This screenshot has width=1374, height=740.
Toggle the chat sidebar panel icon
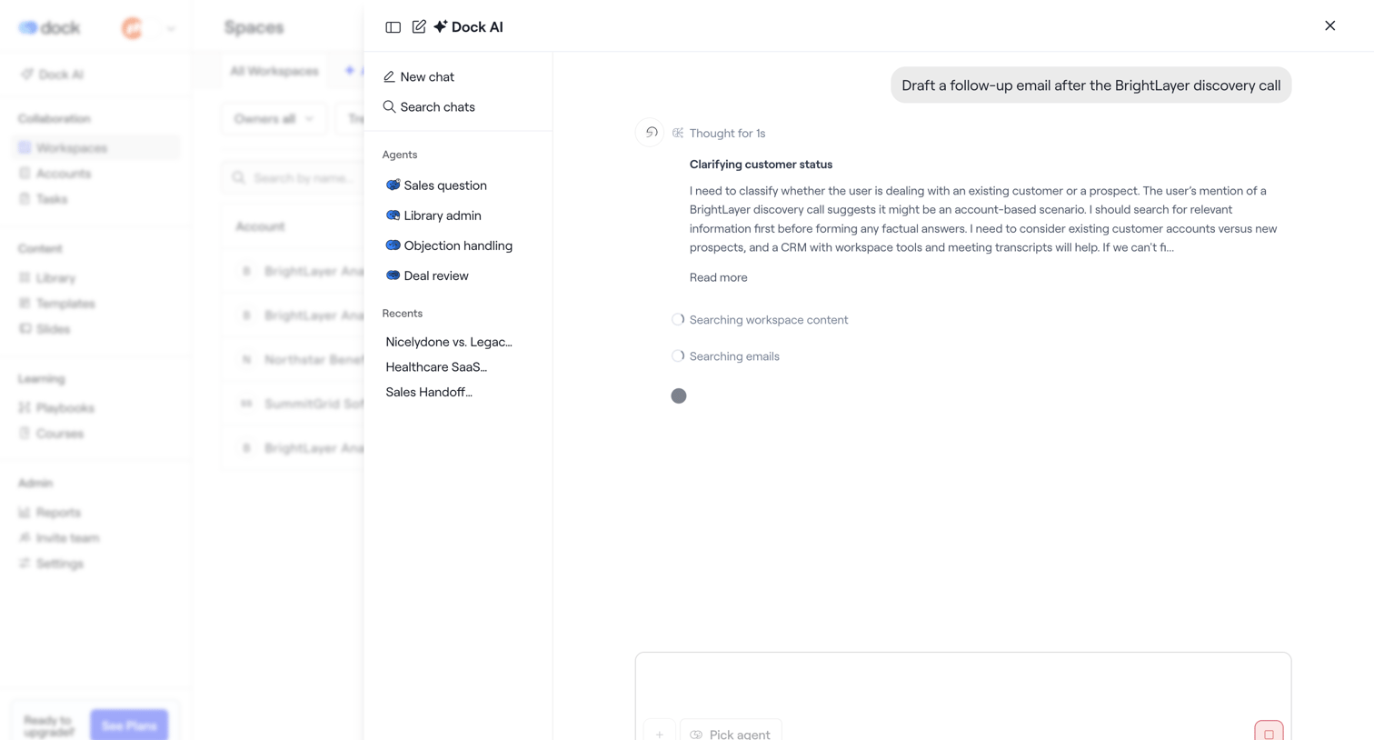click(393, 27)
